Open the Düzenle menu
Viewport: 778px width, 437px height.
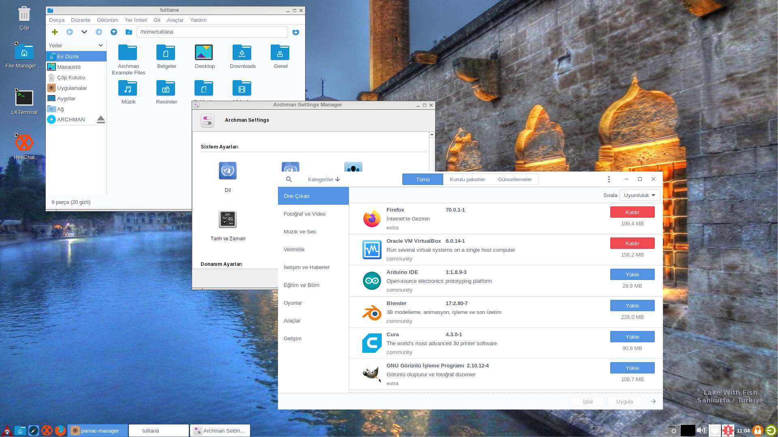[x=81, y=20]
